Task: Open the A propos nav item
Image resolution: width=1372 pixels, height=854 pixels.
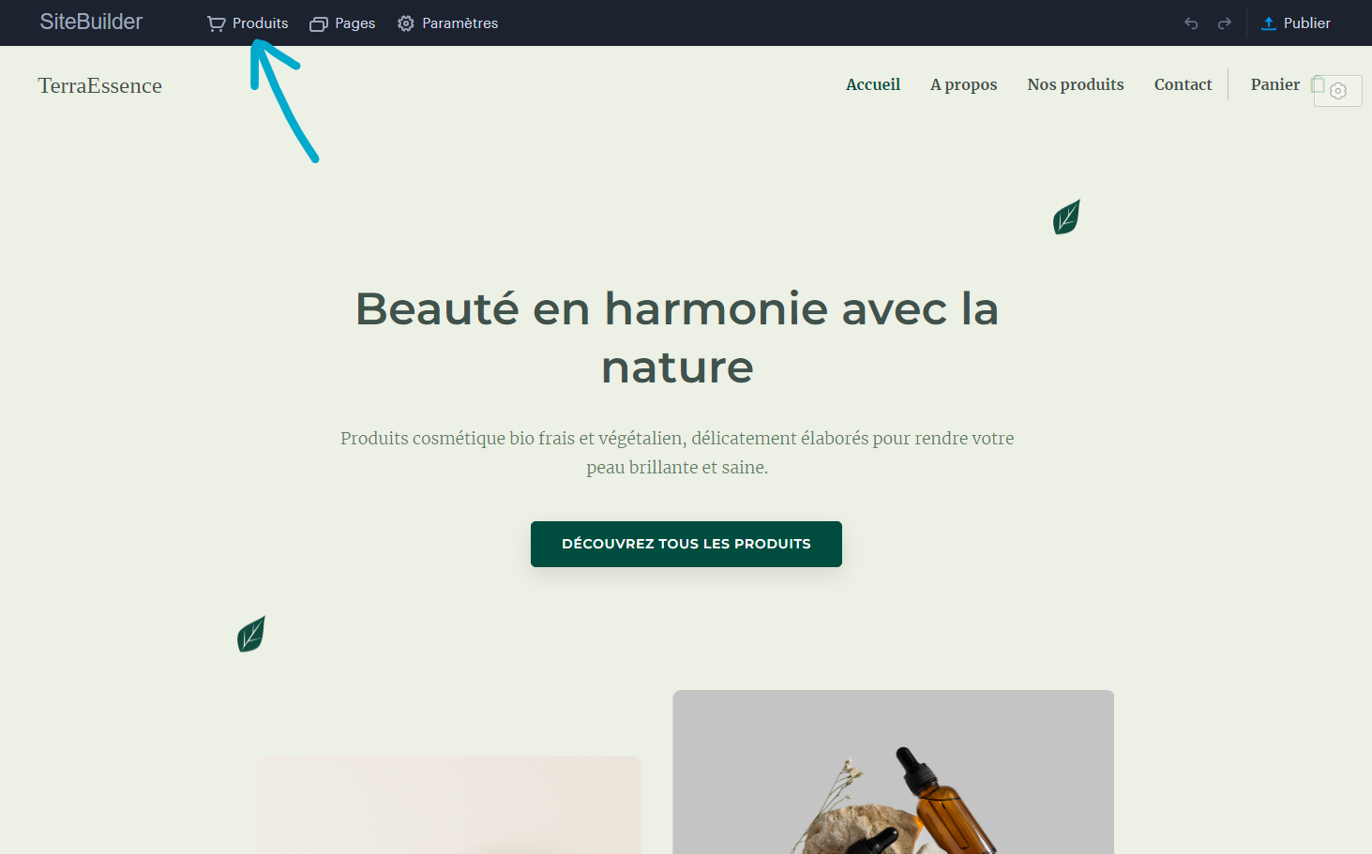Action: pyautogui.click(x=963, y=84)
